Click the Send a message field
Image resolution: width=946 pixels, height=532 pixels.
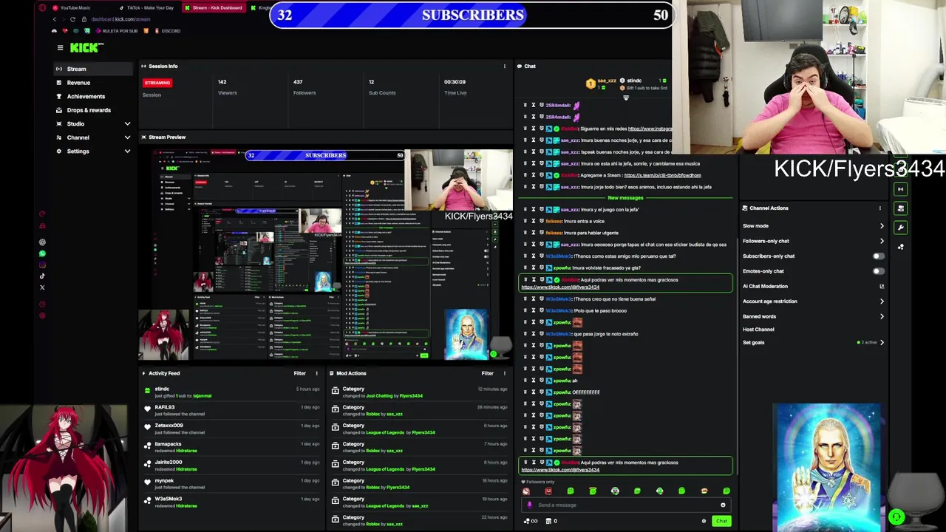click(625, 505)
